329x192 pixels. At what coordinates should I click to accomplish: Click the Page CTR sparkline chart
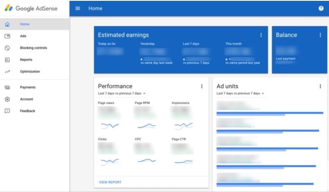coord(184,162)
